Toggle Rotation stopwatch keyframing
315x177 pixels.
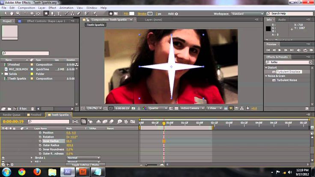click(x=40, y=137)
